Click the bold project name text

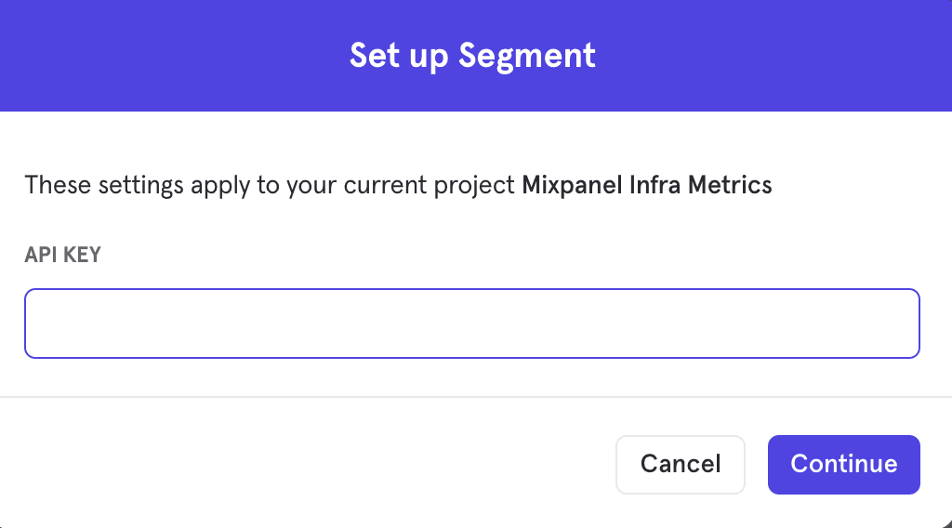[646, 185]
